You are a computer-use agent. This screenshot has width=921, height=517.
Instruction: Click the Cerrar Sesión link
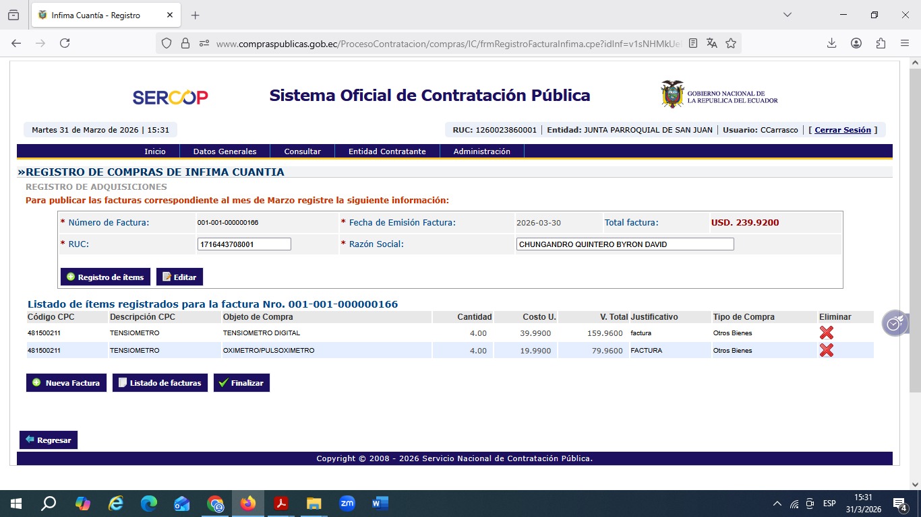(843, 130)
